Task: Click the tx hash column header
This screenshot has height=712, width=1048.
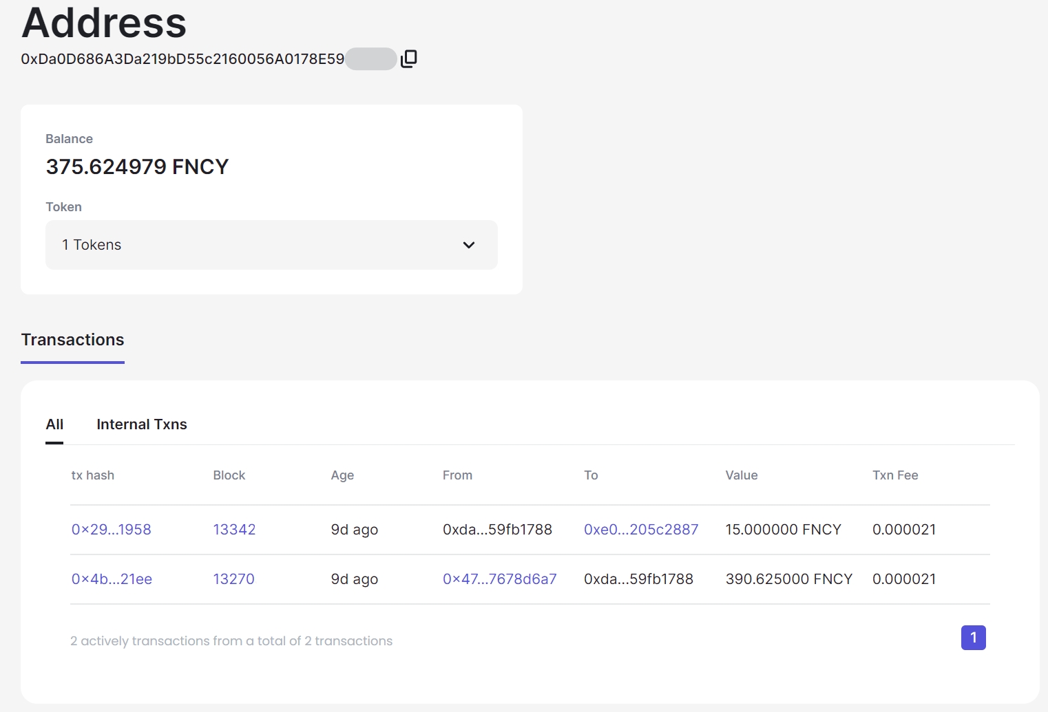Action: [93, 475]
